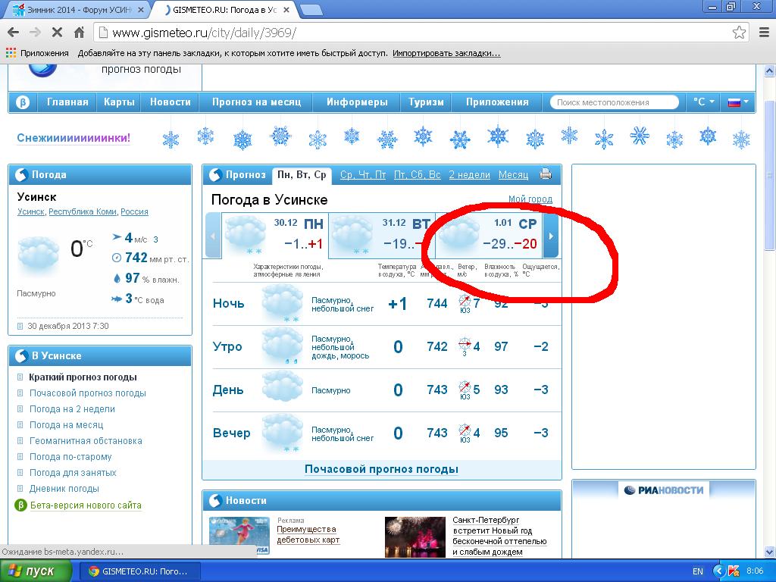Image resolution: width=776 pixels, height=582 pixels.
Task: Open the Приложения apps shortcut
Action: tap(37, 53)
